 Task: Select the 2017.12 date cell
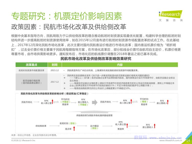point(55,82)
